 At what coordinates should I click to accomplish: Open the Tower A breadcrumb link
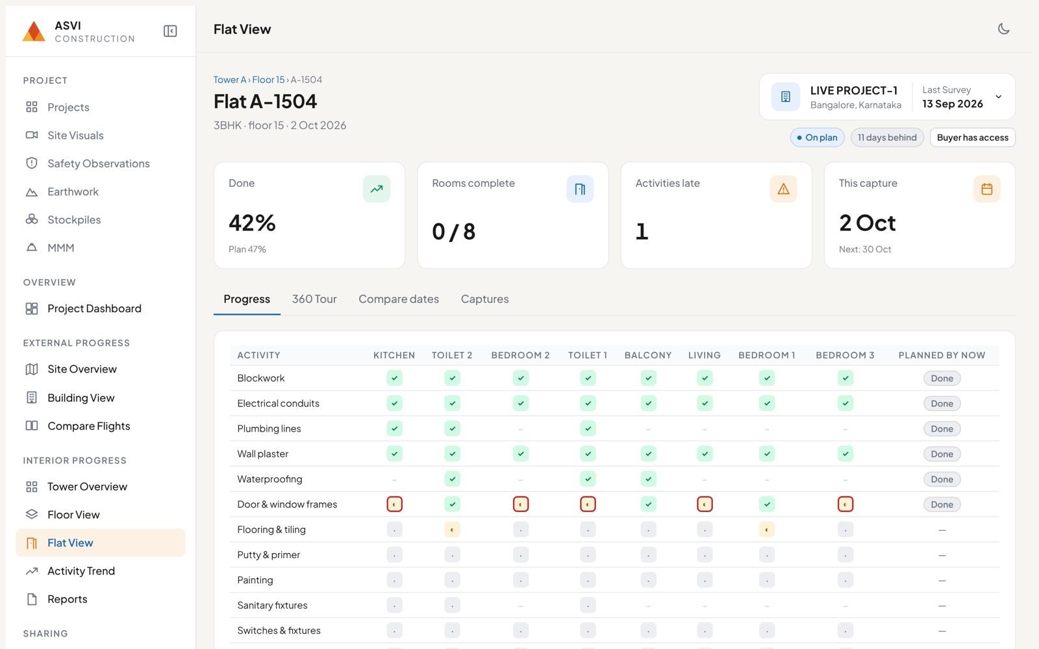click(230, 80)
